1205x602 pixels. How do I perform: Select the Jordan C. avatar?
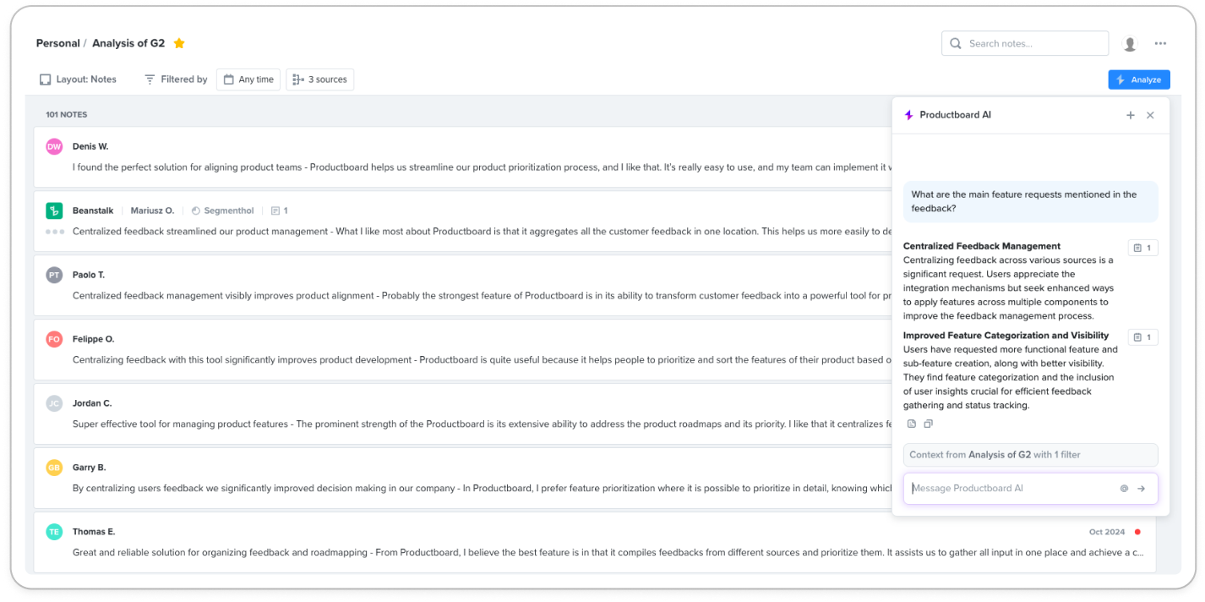tap(54, 403)
